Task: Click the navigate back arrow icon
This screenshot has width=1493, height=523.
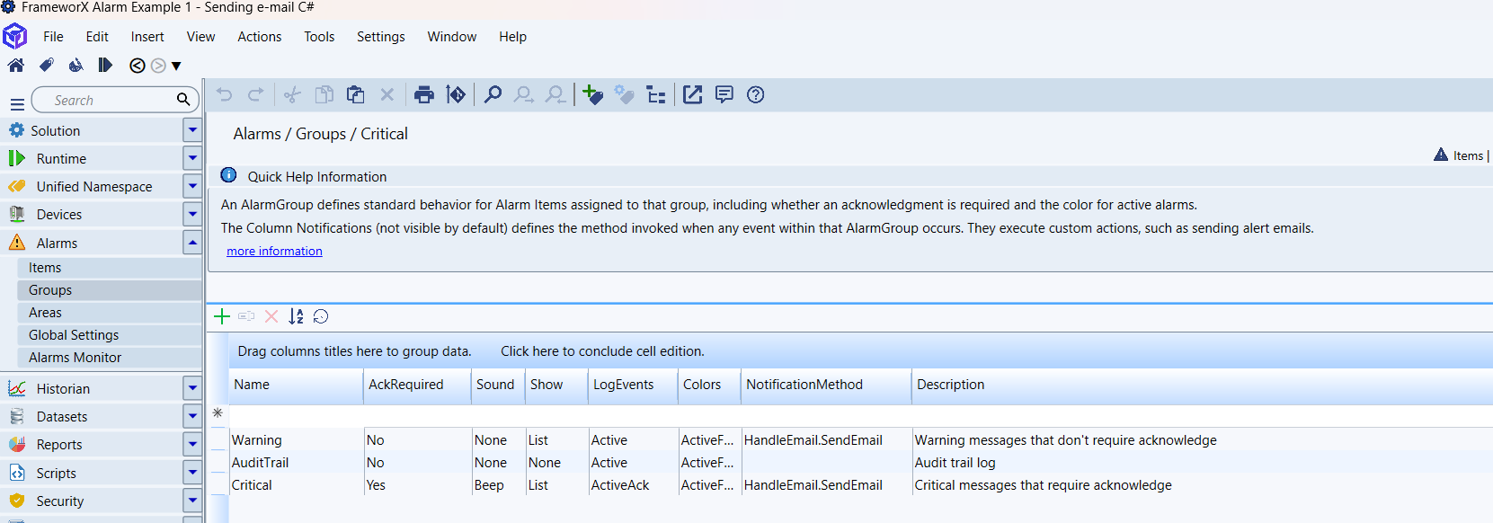Action: tap(138, 66)
